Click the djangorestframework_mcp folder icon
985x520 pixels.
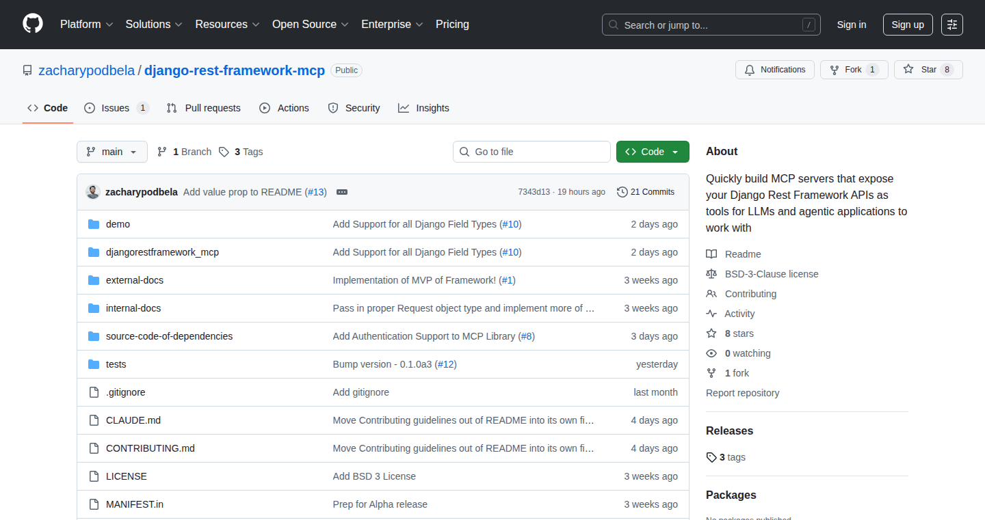click(94, 252)
